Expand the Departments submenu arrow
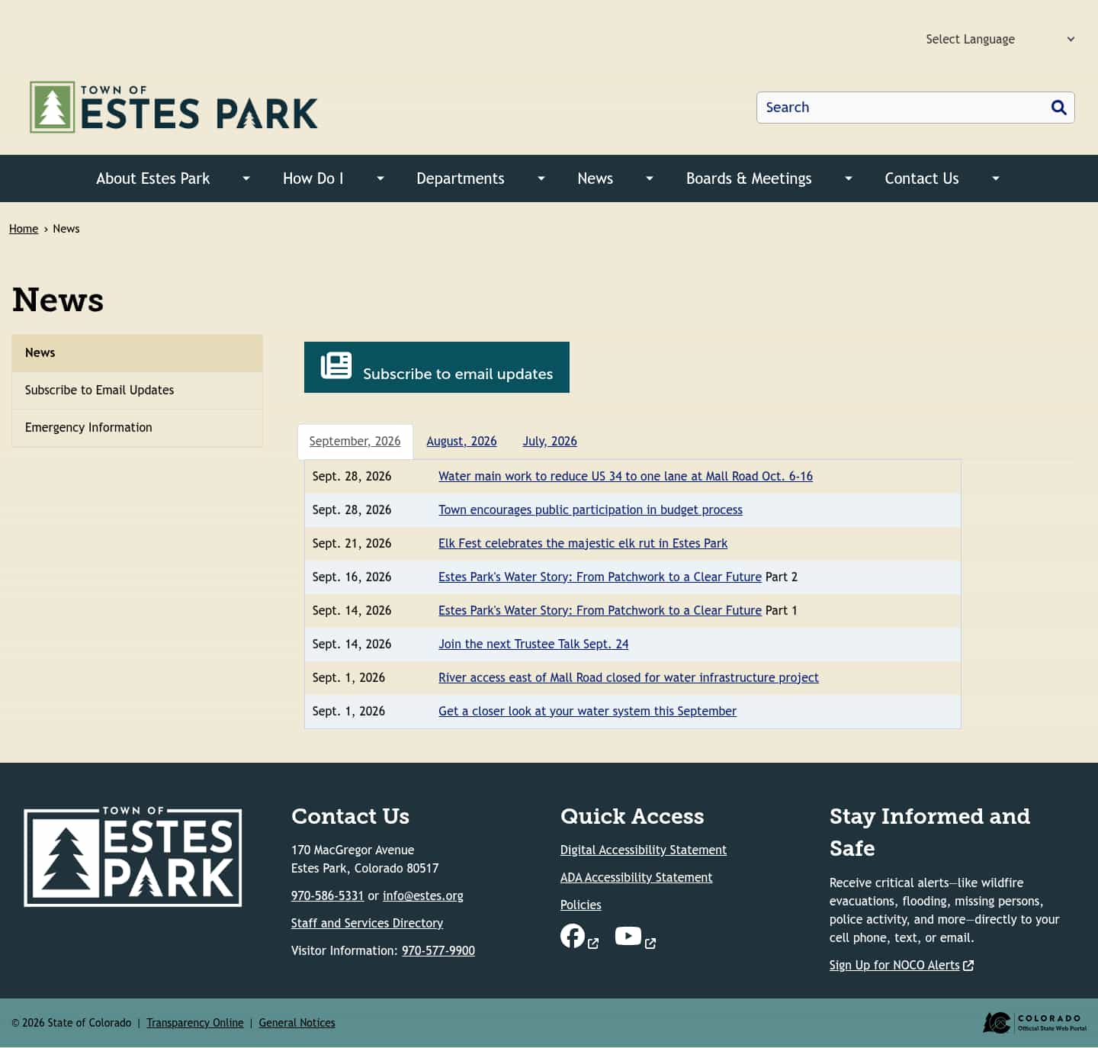 (541, 178)
